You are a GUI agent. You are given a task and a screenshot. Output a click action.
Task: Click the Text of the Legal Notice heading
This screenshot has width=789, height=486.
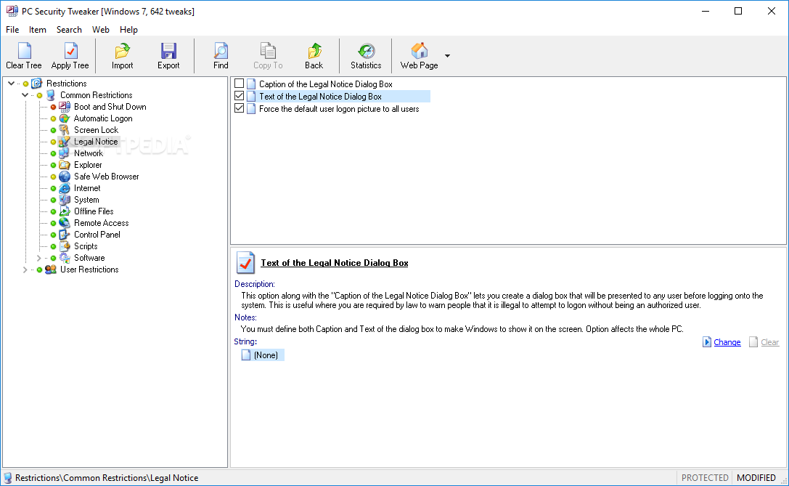(x=334, y=263)
